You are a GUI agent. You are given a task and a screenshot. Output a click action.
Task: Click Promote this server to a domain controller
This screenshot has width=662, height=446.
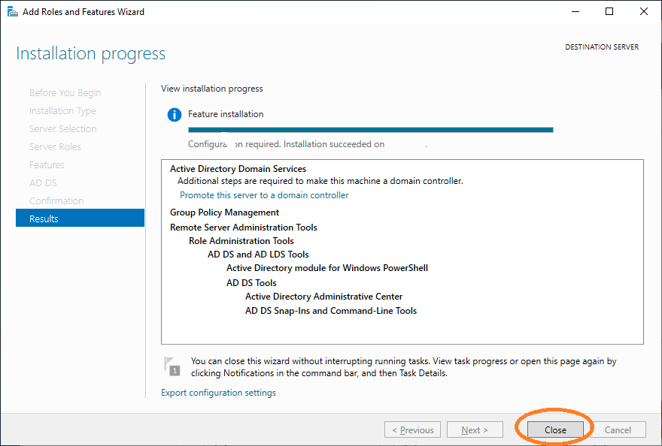pyautogui.click(x=264, y=194)
